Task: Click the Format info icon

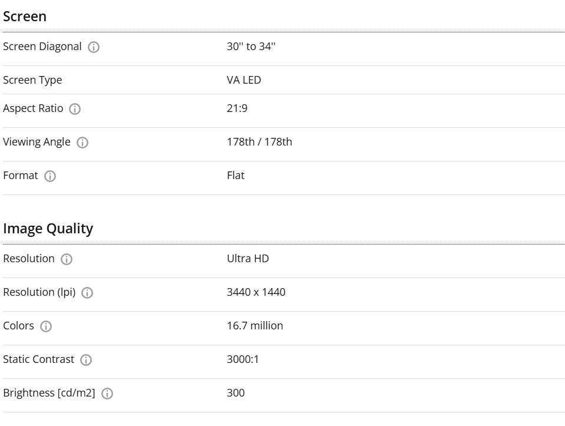Action: tap(50, 176)
